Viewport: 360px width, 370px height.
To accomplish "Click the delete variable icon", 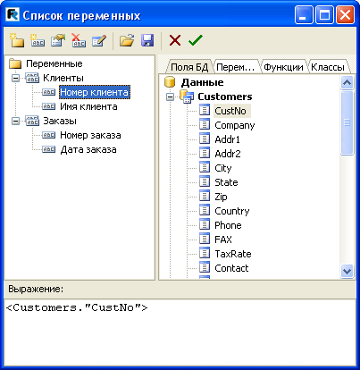I will [x=79, y=40].
